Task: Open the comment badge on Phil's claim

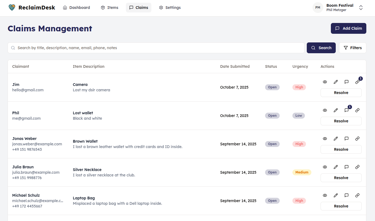Action: [x=346, y=110]
